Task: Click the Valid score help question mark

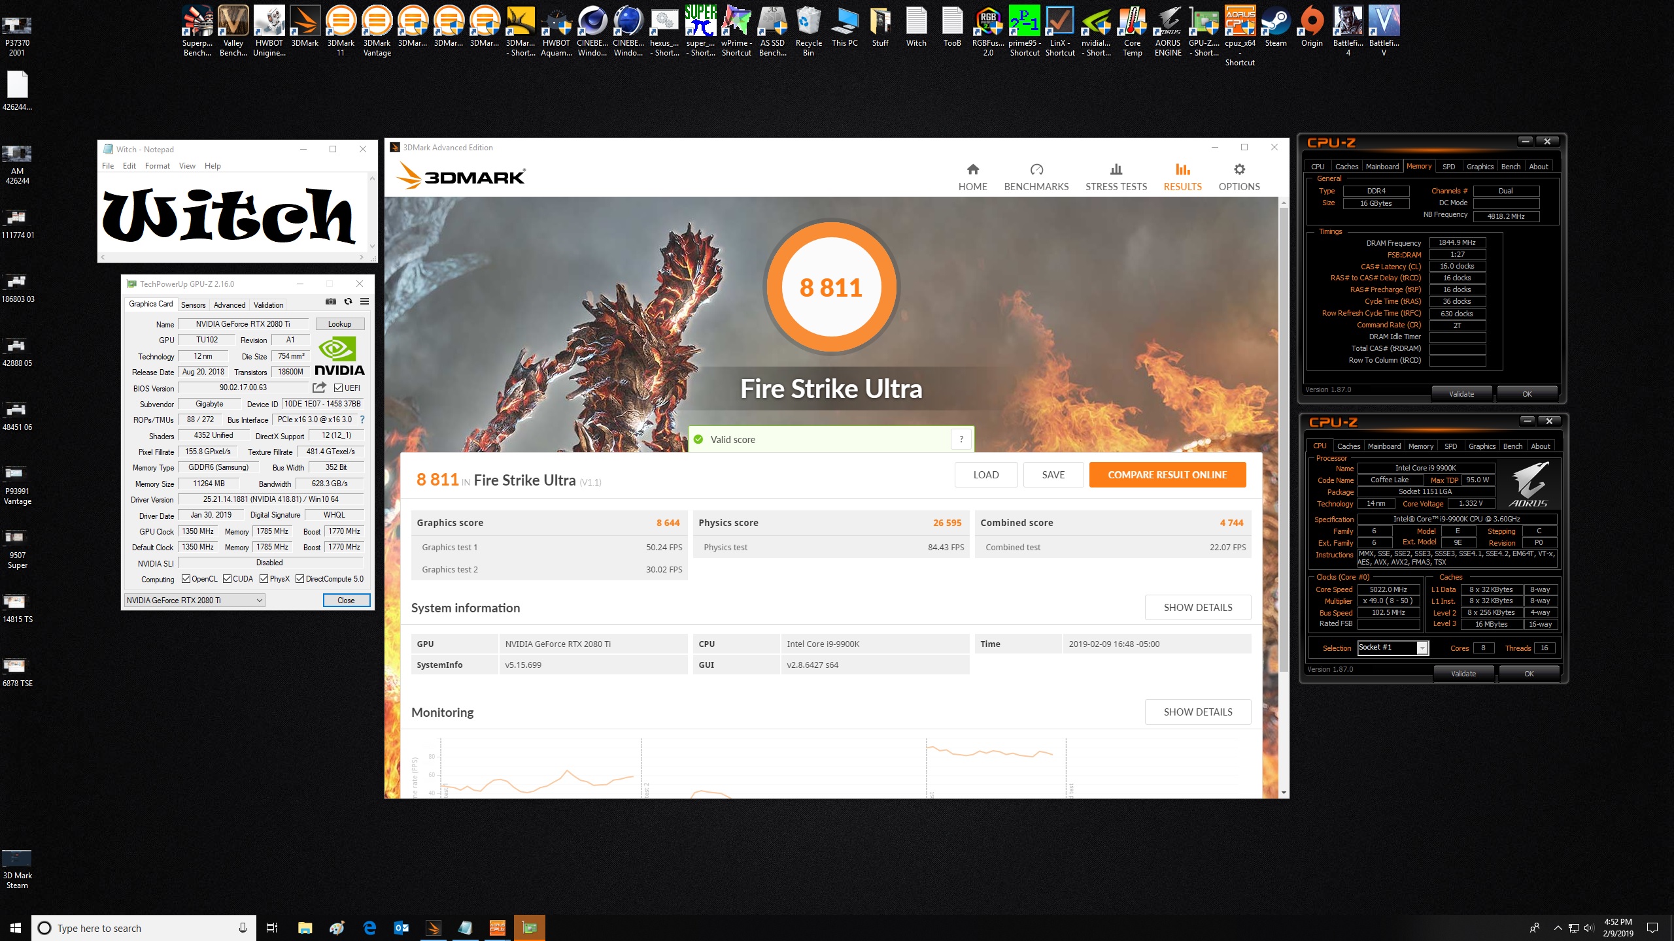Action: pyautogui.click(x=961, y=439)
